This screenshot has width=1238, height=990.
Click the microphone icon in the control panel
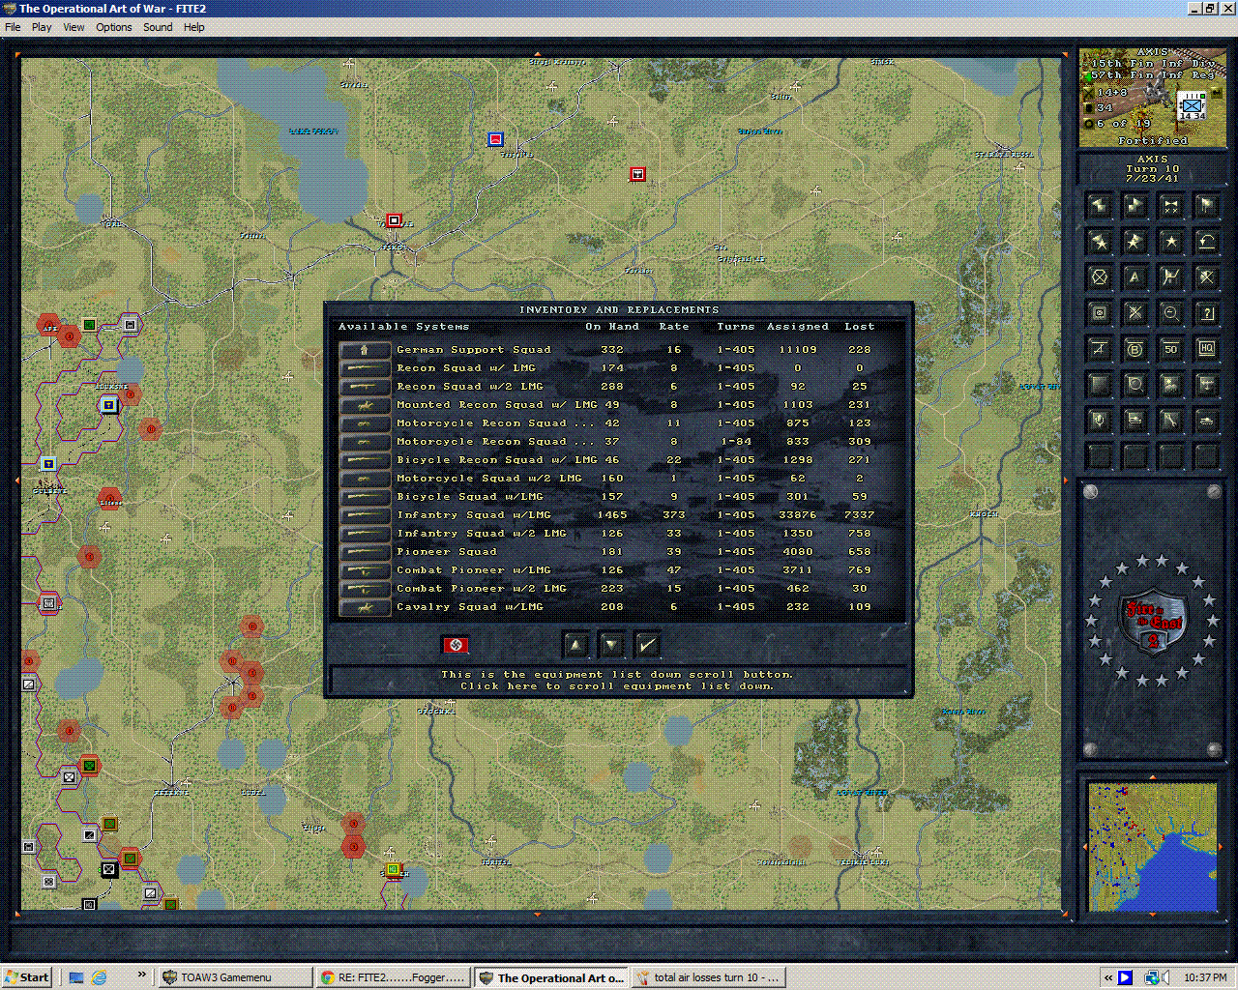point(1100,421)
